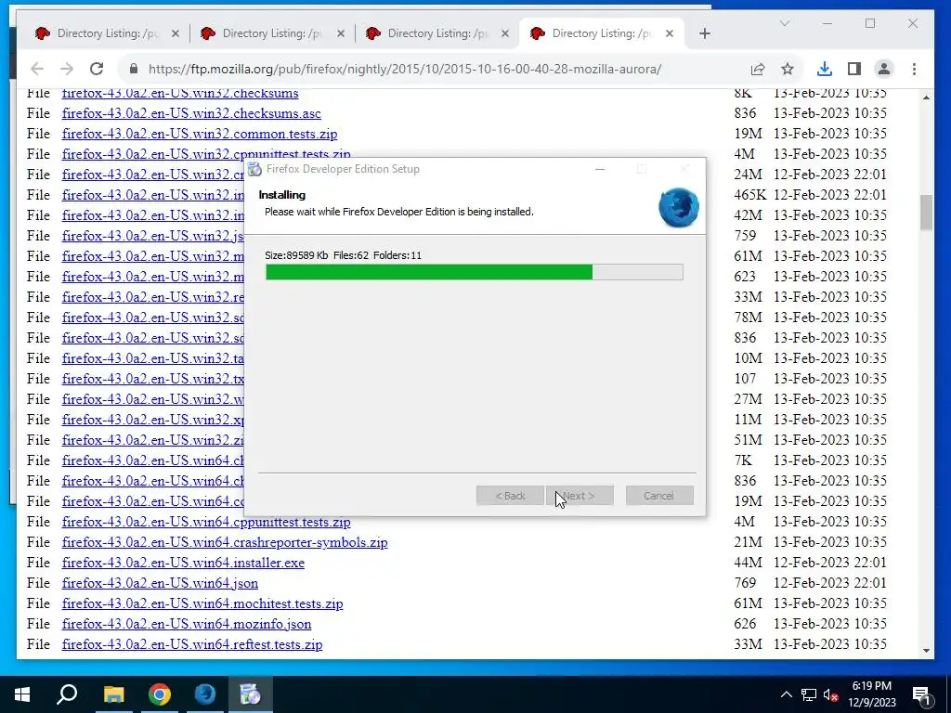
Task: Open win32.common.tests.zip link
Action: 200,134
